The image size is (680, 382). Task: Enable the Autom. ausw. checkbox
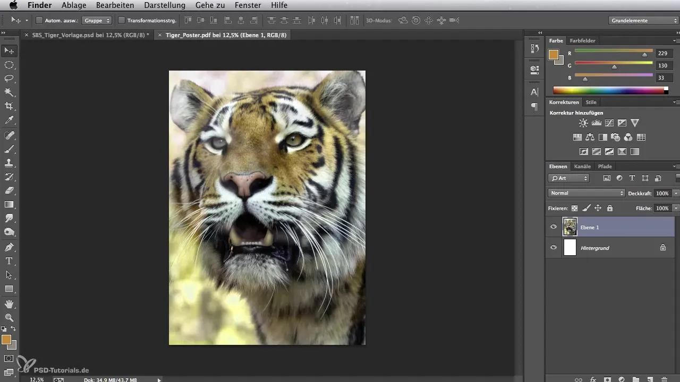(x=39, y=21)
